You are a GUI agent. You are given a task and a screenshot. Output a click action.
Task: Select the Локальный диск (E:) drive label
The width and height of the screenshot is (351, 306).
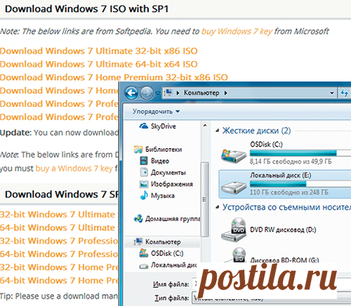click(x=281, y=175)
